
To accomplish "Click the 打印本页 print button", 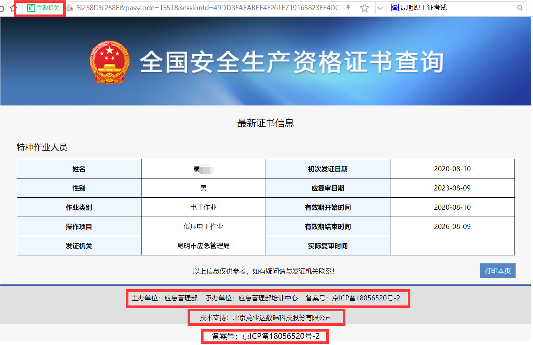I will [x=497, y=270].
